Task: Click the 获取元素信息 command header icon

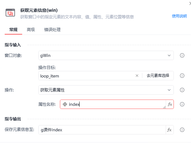Action: click(11, 13)
